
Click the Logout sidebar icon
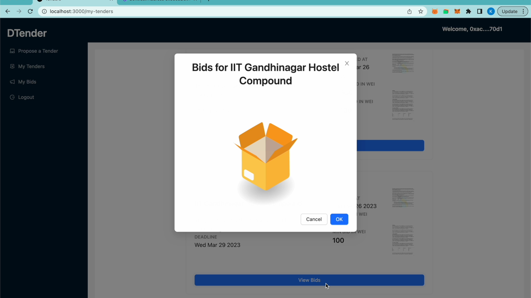pyautogui.click(x=12, y=97)
